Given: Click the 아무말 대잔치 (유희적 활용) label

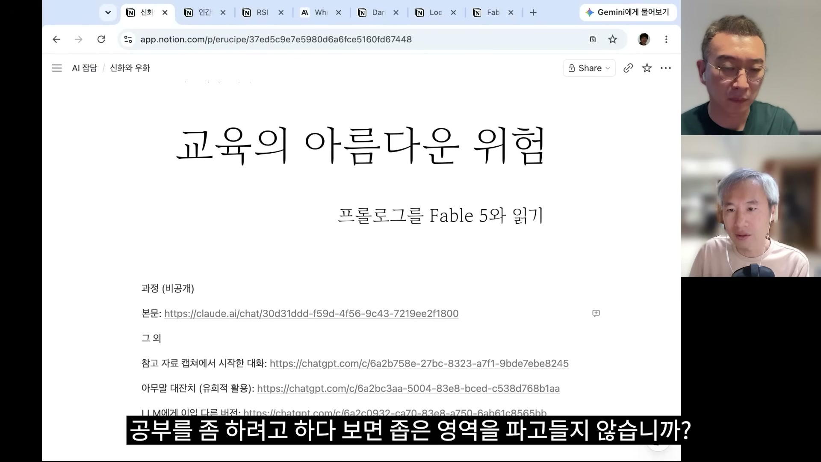Looking at the screenshot, I should [198, 388].
